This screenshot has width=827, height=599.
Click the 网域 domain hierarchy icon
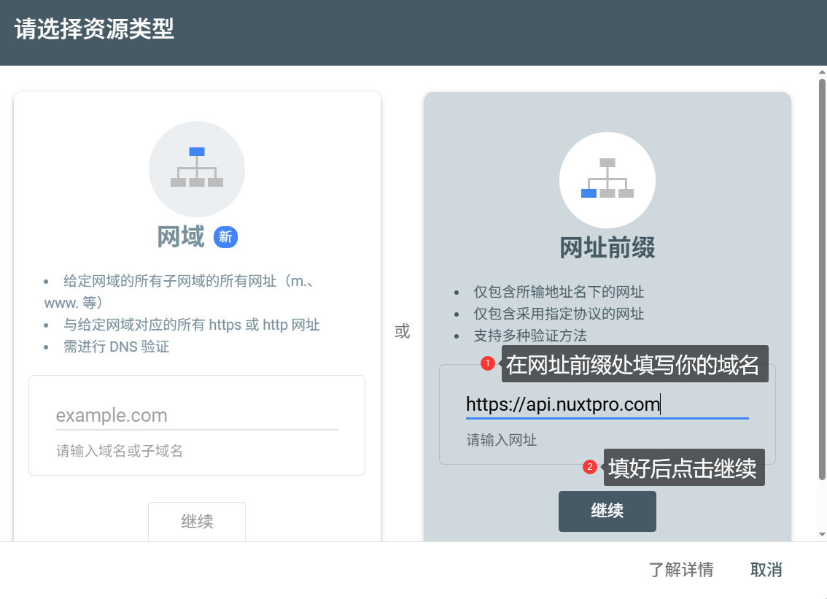[197, 169]
